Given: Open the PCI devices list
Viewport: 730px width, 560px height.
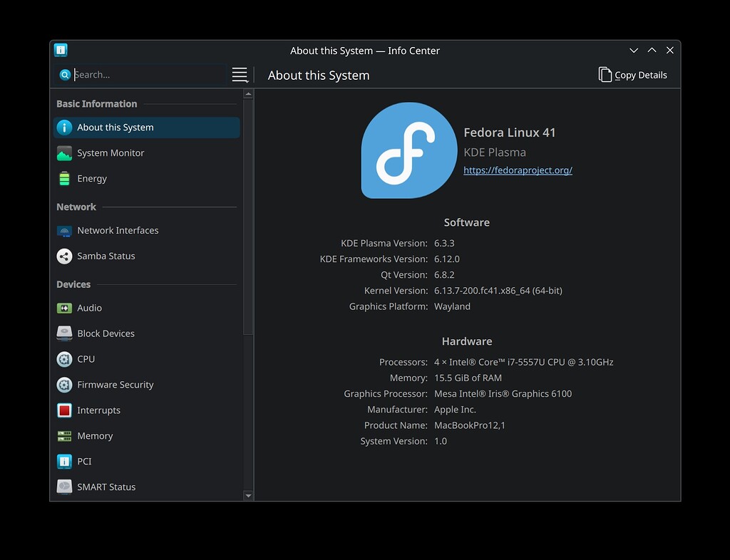Looking at the screenshot, I should click(x=83, y=461).
